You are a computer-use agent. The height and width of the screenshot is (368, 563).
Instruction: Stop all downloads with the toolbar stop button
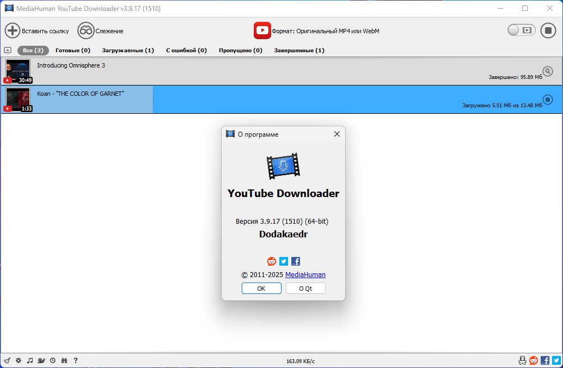[548, 30]
